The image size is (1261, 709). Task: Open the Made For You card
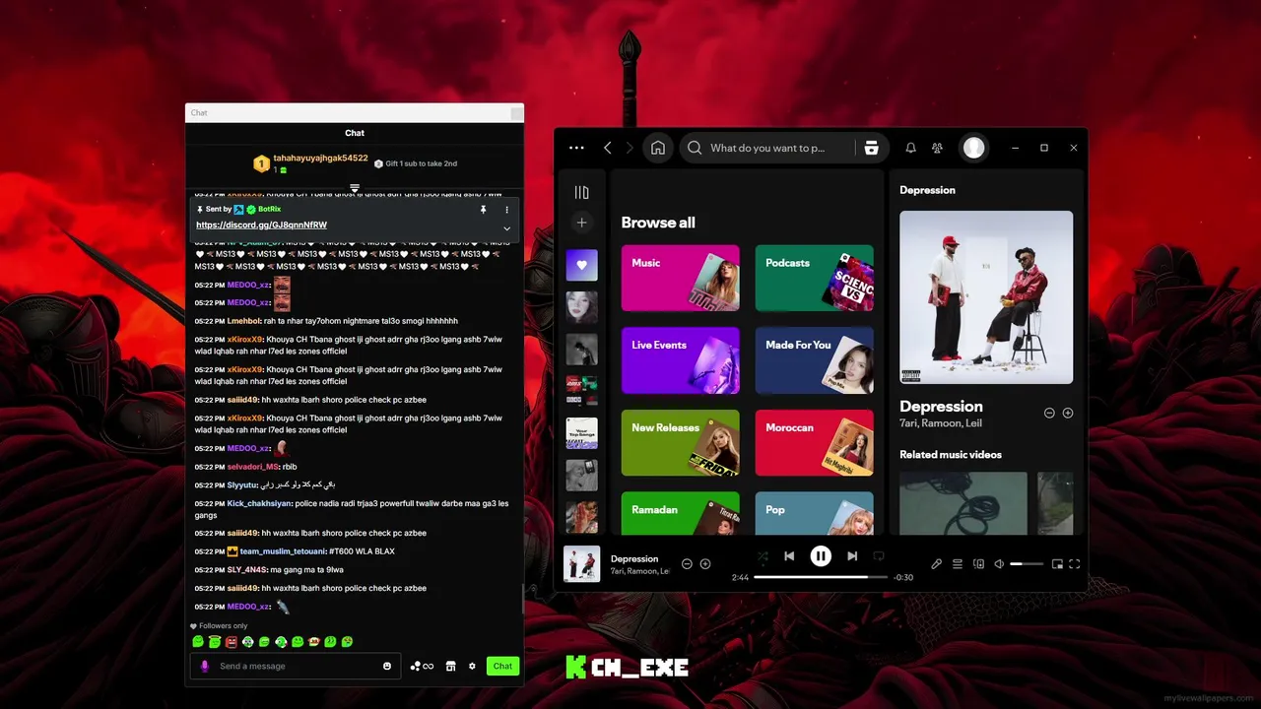(x=814, y=360)
